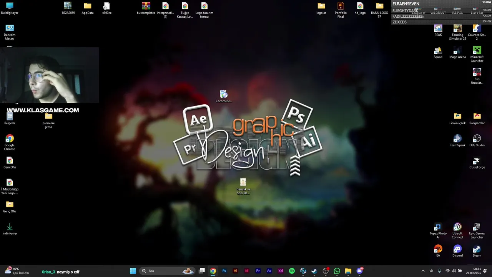The width and height of the screenshot is (492, 277).
Task: Open the Windows Start menu
Action: pos(133,271)
